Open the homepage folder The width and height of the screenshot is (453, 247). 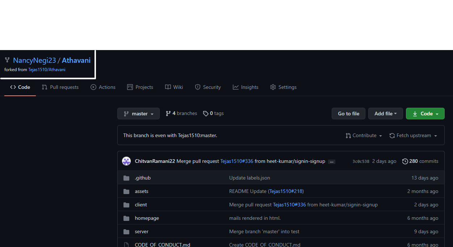click(x=147, y=218)
